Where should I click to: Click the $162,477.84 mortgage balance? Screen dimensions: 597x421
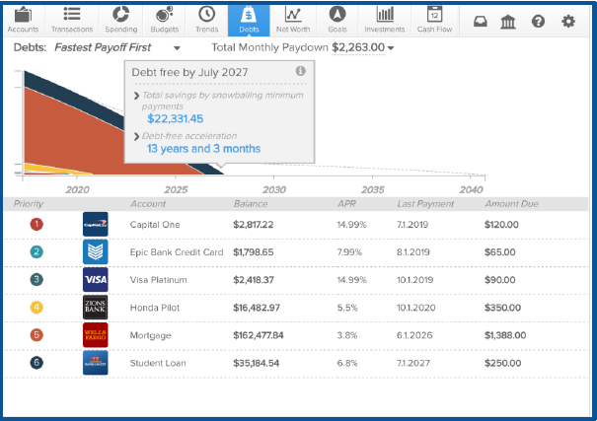pos(259,335)
